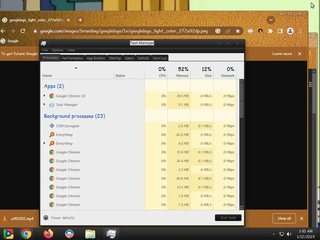Image resolution: width=320 pixels, height=240 pixels.
Task: Select the COM Surrogate process
Action: [x=138, y=126]
